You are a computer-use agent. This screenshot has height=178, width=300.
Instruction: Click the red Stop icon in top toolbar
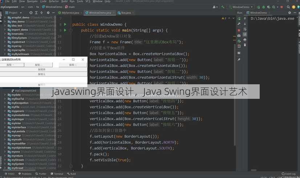tap(281, 7)
